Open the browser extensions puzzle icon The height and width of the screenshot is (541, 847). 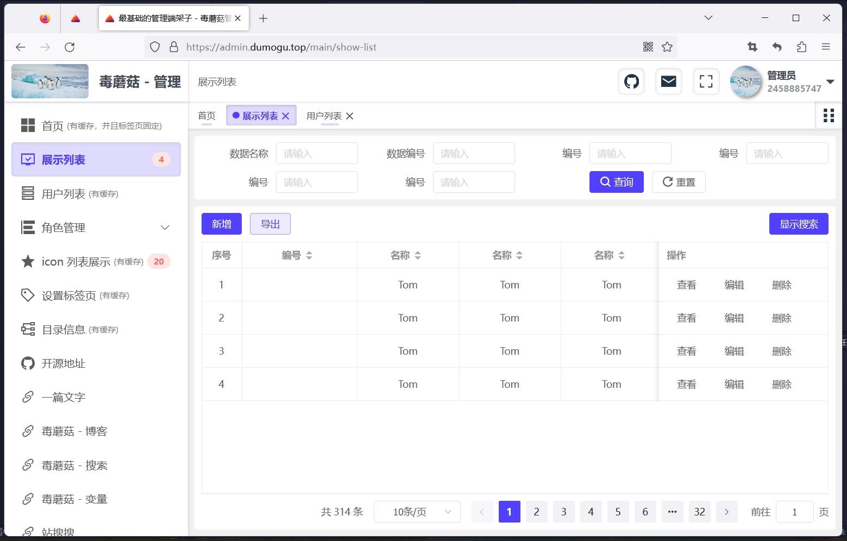point(801,47)
